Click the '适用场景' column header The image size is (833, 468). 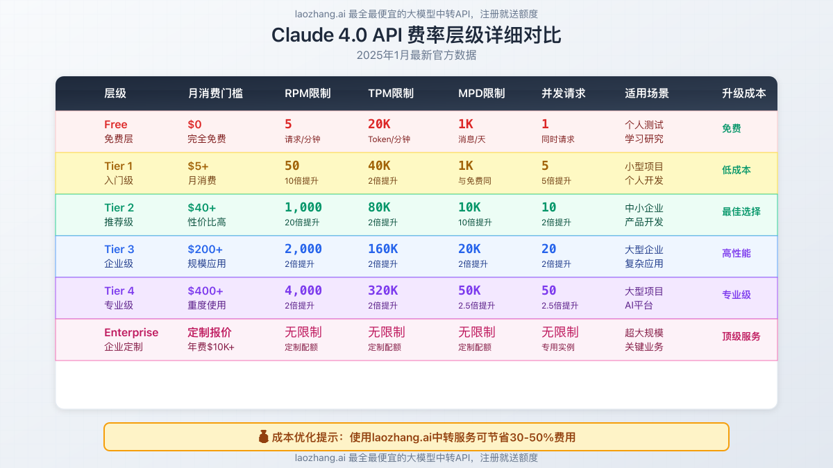click(647, 94)
